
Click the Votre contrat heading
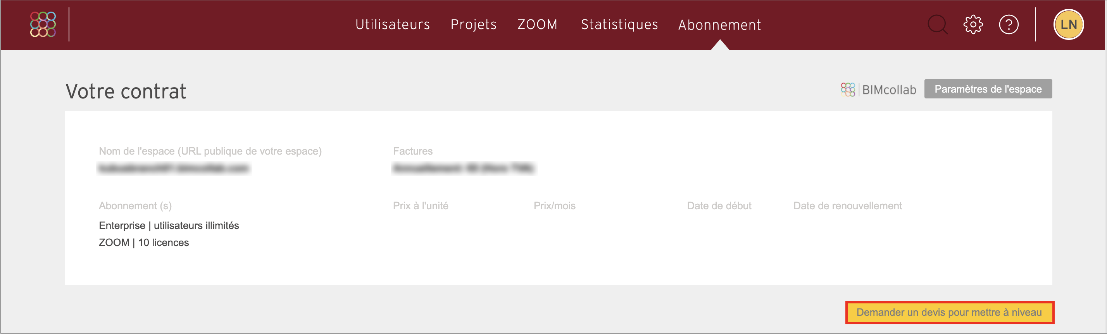click(126, 91)
